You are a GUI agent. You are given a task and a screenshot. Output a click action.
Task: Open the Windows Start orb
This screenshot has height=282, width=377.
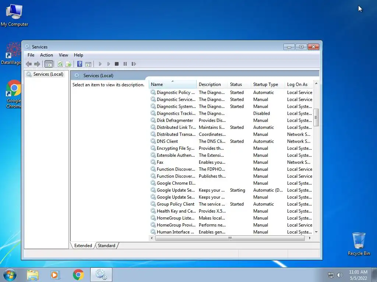10,275
